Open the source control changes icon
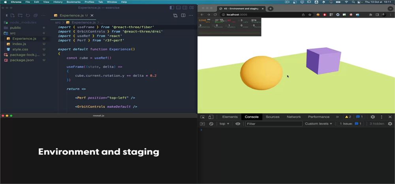Screen dimensions: 395x184 175,16
